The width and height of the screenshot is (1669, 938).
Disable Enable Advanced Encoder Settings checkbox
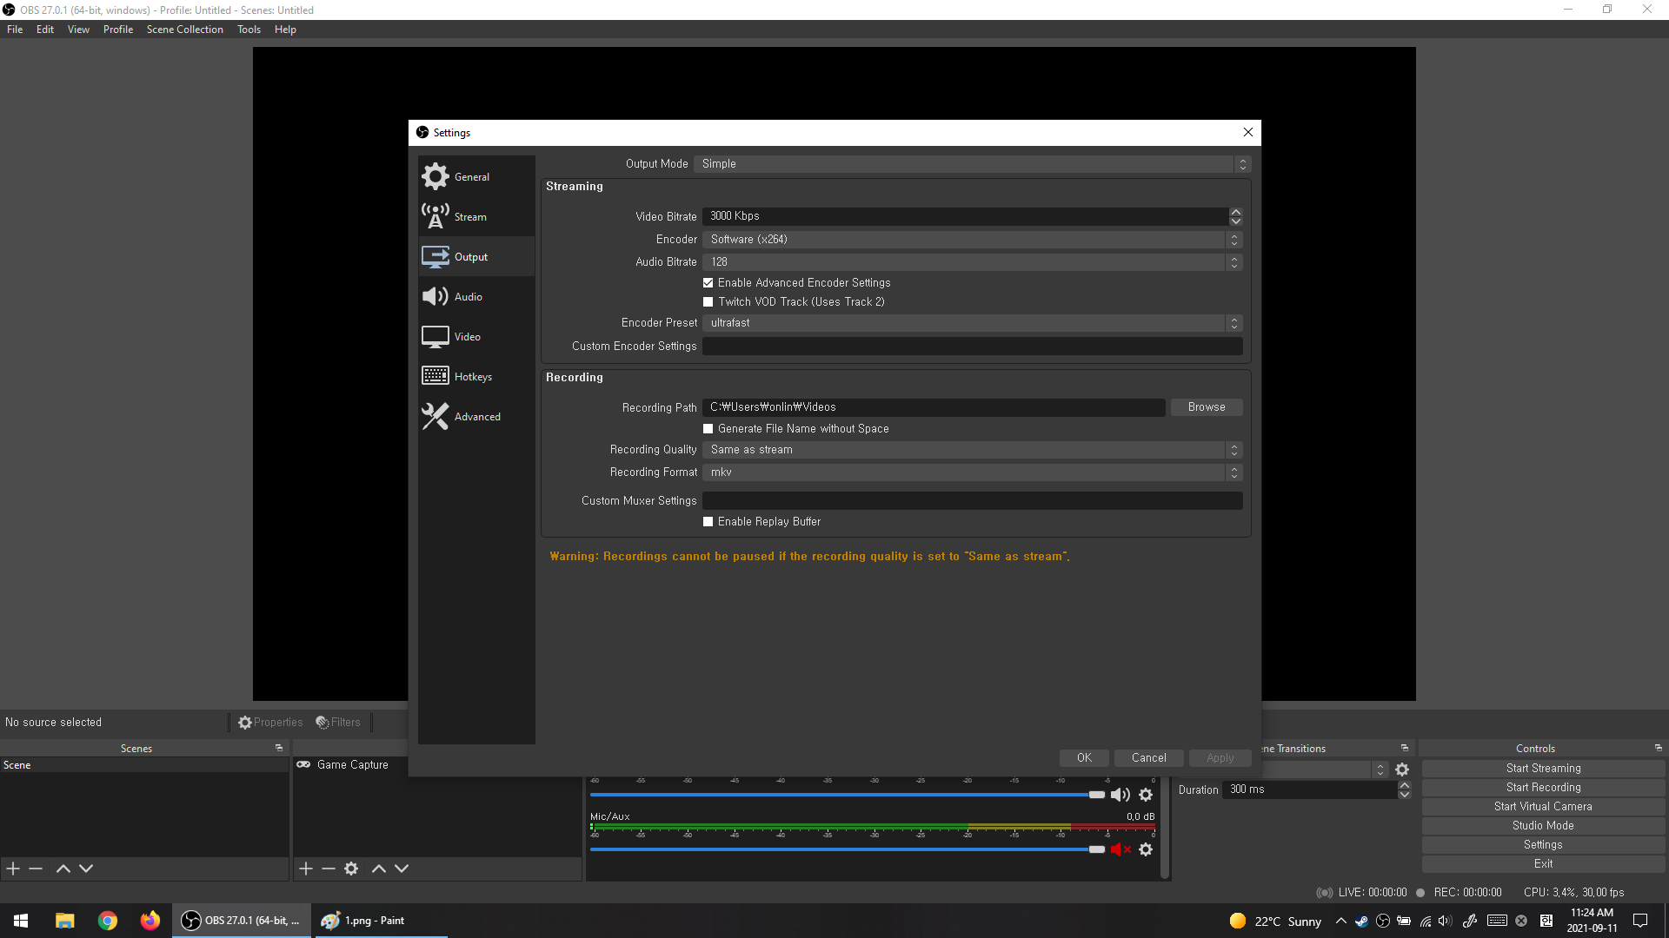[708, 283]
